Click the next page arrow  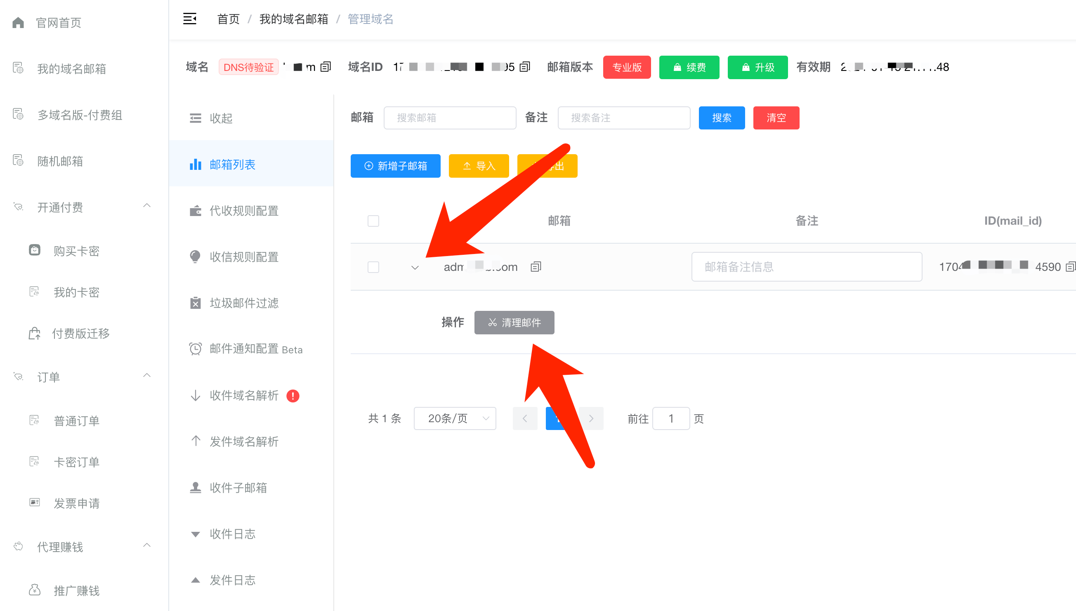[591, 418]
